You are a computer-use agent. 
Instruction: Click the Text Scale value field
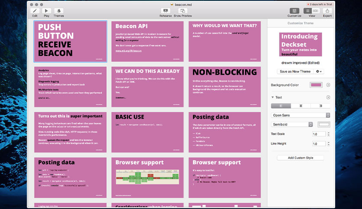pyautogui.click(x=319, y=134)
